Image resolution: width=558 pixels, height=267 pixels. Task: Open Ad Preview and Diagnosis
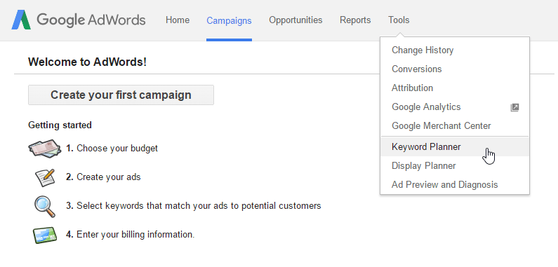click(x=455, y=185)
